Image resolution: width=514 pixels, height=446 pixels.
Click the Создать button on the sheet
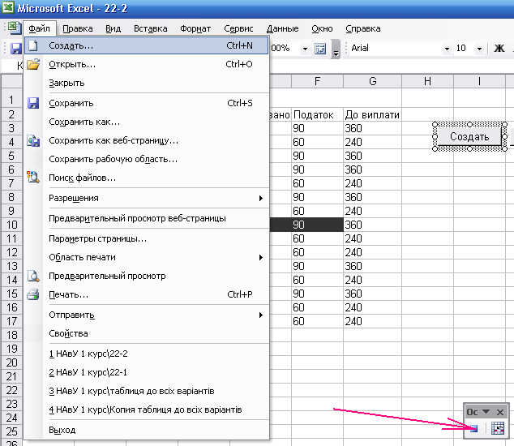469,136
